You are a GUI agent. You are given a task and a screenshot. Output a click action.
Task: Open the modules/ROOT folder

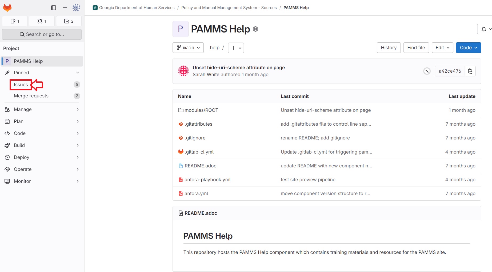click(x=201, y=110)
